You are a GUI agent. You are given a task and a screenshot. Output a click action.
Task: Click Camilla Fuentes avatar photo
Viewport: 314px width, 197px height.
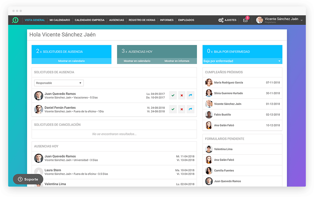(209, 170)
